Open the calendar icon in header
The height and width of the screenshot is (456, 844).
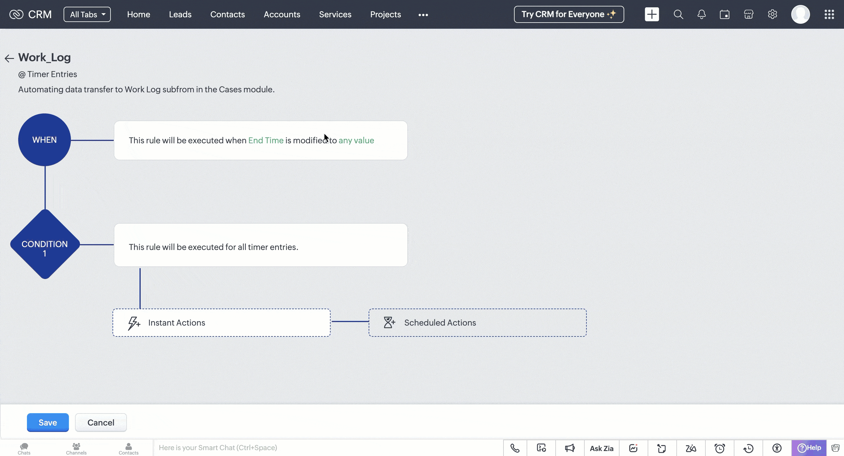724,14
